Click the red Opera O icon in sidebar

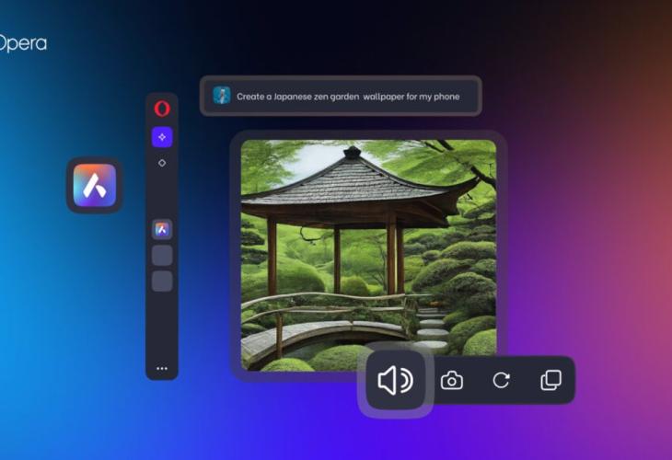point(162,109)
